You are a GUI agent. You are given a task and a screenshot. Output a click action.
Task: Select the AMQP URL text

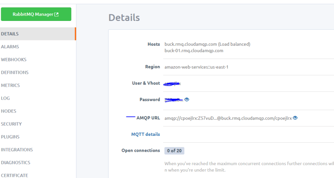pos(228,118)
